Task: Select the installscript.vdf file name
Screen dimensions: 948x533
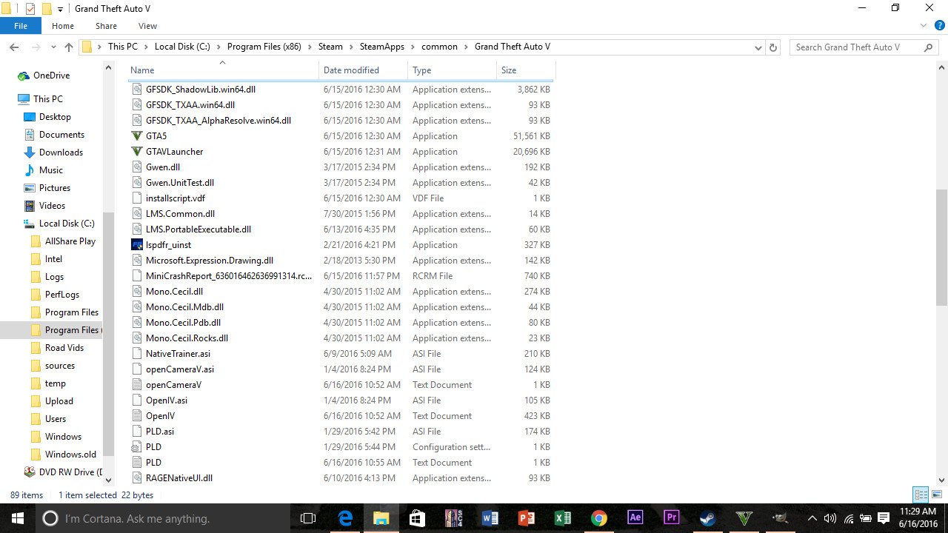Action: (176, 198)
